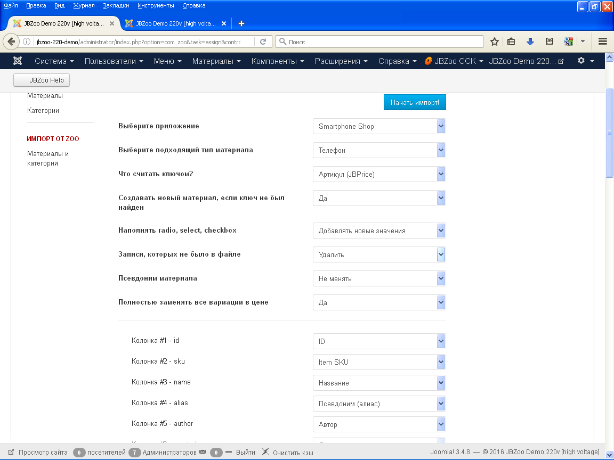The image size is (614, 460).
Task: Open the 'Что считать ключом?' dropdown
Action: click(379, 174)
